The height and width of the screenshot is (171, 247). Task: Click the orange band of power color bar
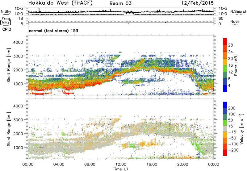click(225, 55)
